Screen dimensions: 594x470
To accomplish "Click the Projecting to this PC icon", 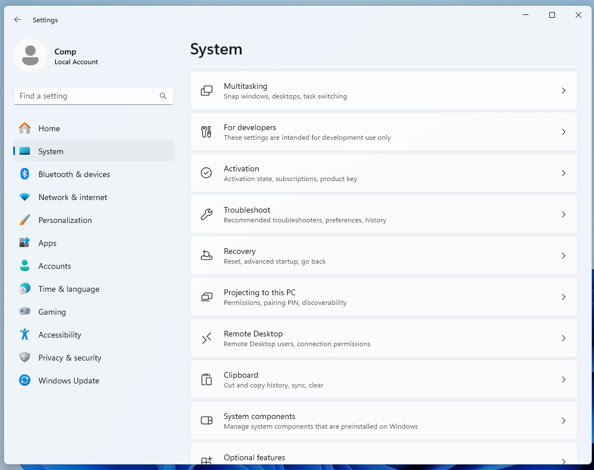I will [207, 297].
